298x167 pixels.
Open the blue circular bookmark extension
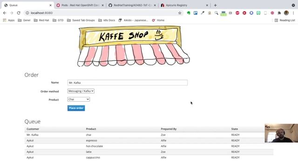click(251, 13)
